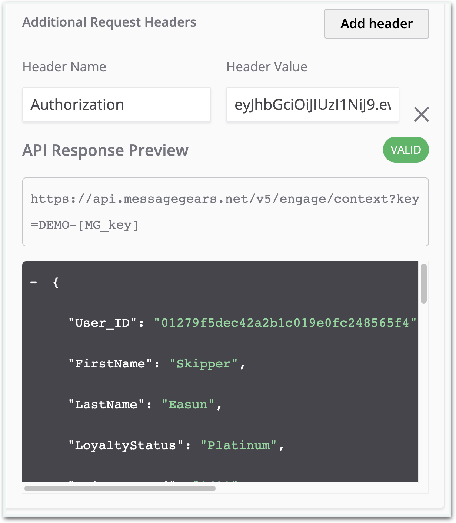This screenshot has width=456, height=523.
Task: Click the API Response Preview heading
Action: pyautogui.click(x=105, y=150)
